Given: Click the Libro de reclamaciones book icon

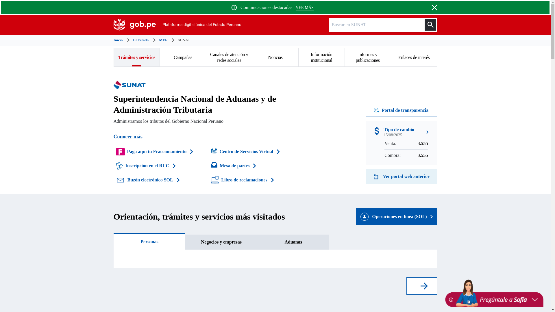Looking at the screenshot, I should coord(215,180).
